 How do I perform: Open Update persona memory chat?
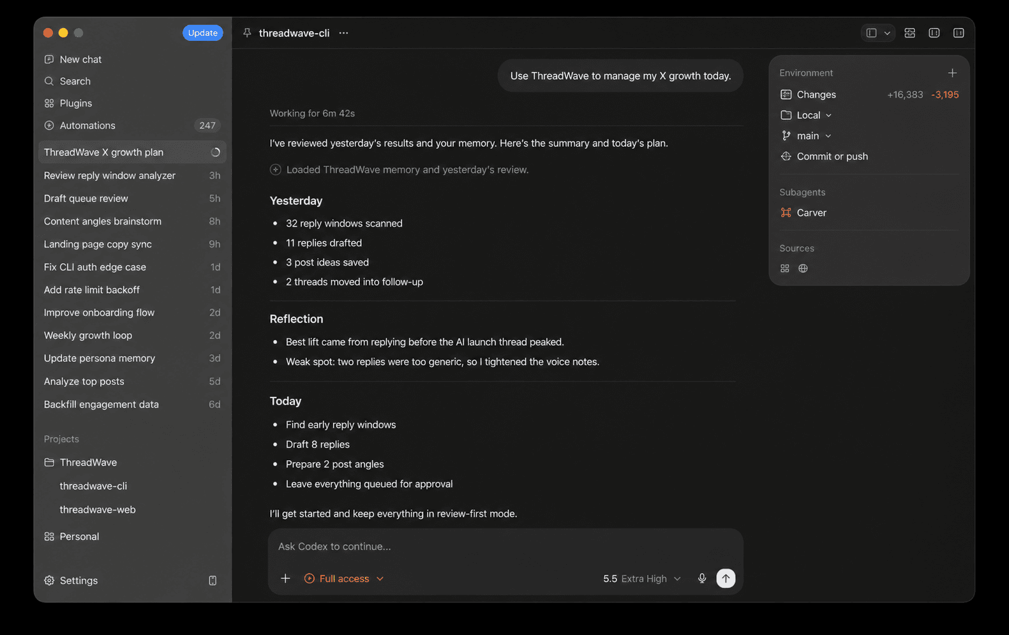point(132,359)
